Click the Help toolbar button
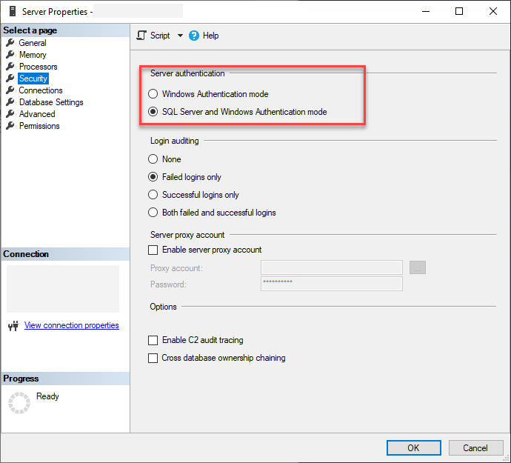Screen dimensions: 511x463 click(204, 36)
